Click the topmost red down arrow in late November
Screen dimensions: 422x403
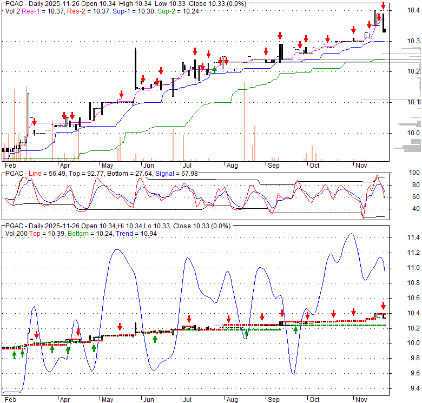click(x=383, y=6)
